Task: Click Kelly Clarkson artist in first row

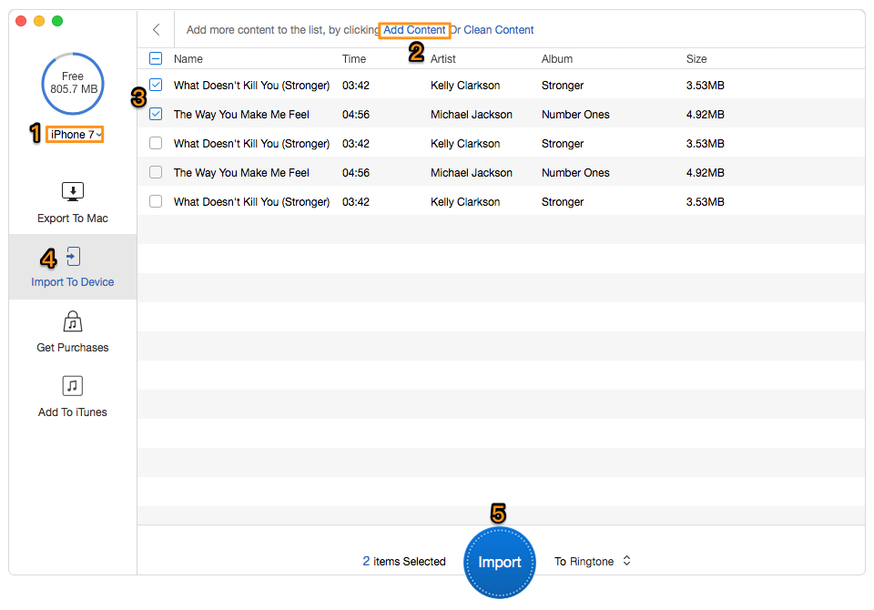Action: pyautogui.click(x=465, y=86)
